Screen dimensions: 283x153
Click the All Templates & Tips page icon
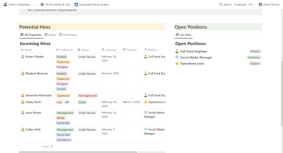pyautogui.click(x=42, y=5)
